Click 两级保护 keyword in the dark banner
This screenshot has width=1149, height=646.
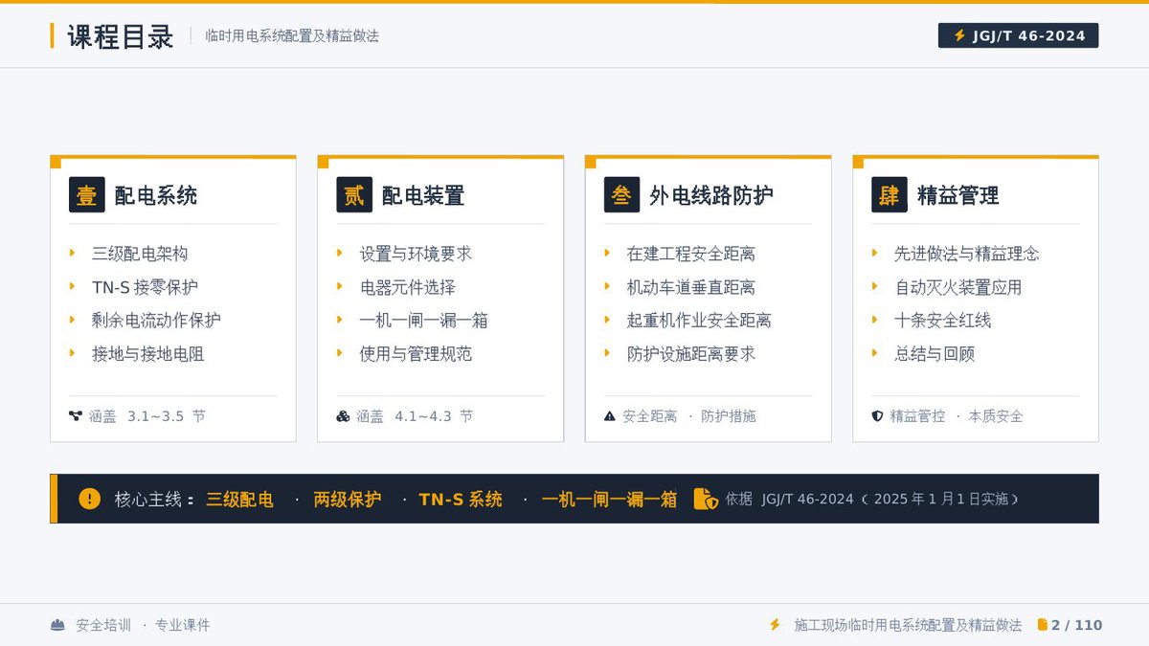coord(348,500)
